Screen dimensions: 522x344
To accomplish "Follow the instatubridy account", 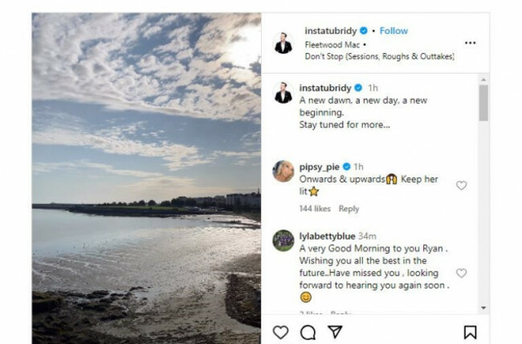I will [394, 31].
